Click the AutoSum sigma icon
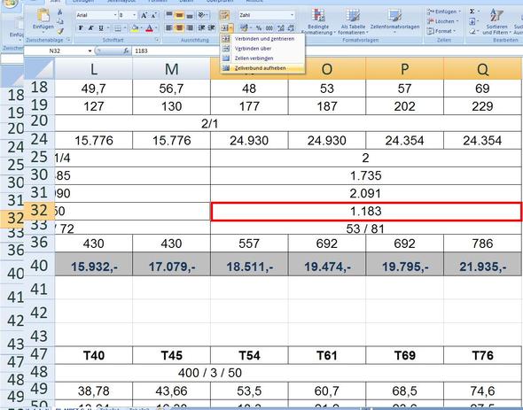Viewport: 523px width, 410px height. pyautogui.click(x=472, y=12)
